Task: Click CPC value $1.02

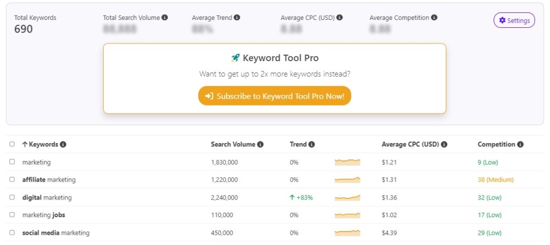Action: [x=389, y=216]
